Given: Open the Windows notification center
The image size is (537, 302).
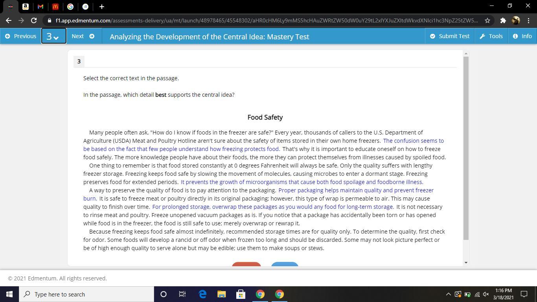Looking at the screenshot, I should [524, 294].
